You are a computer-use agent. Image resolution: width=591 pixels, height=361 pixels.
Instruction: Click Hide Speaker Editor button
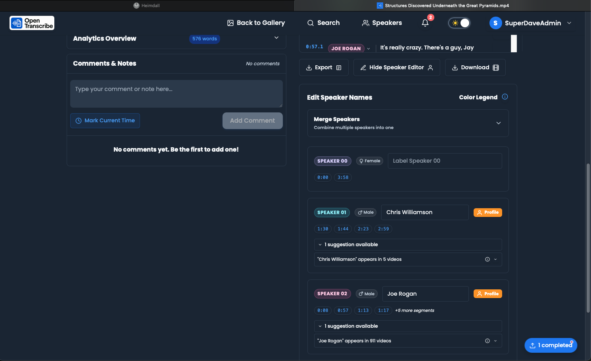click(397, 68)
